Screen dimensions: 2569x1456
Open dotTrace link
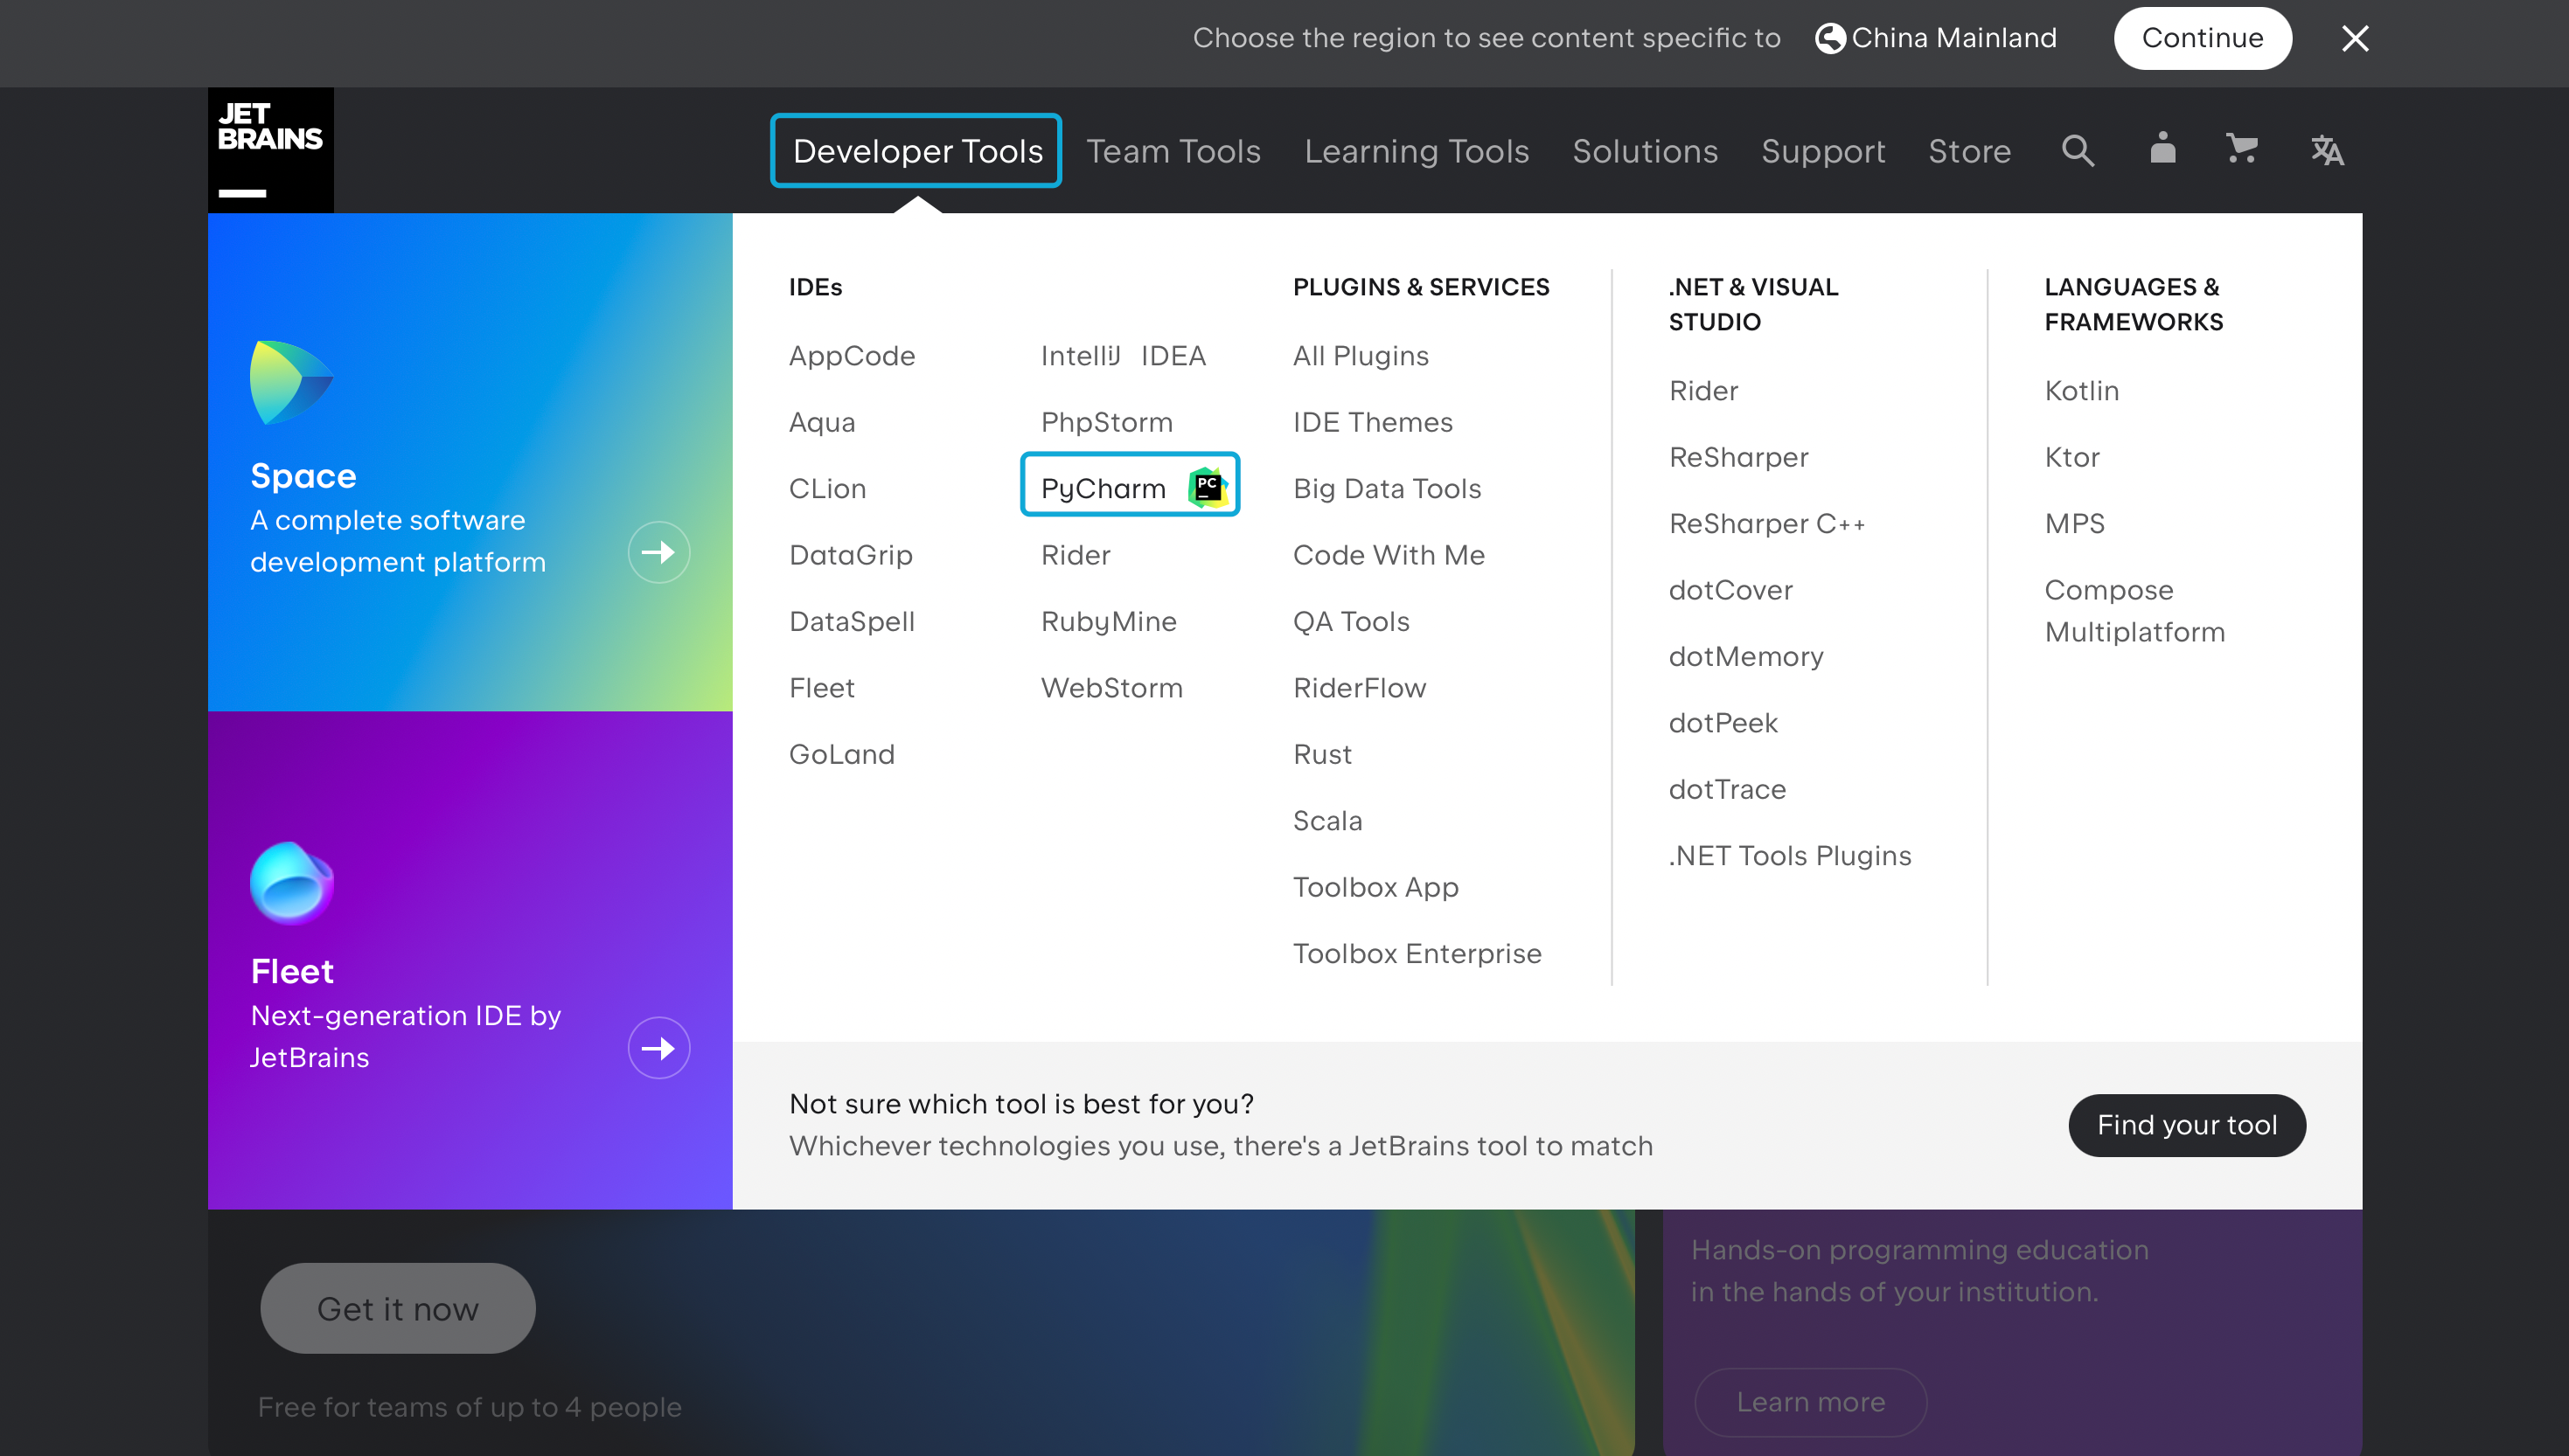1727,790
